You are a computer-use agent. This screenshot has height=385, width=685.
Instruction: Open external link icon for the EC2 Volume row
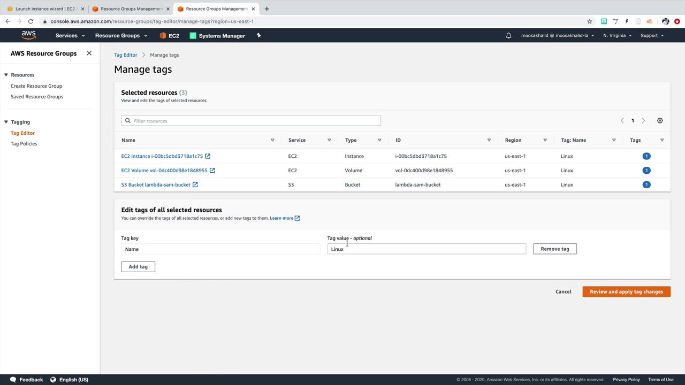212,171
